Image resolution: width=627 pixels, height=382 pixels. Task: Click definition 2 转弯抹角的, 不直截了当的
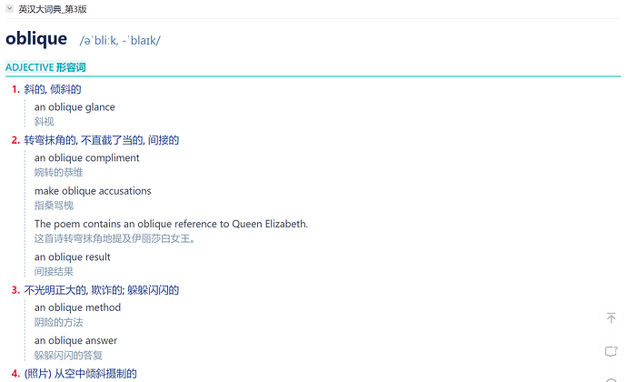click(101, 140)
